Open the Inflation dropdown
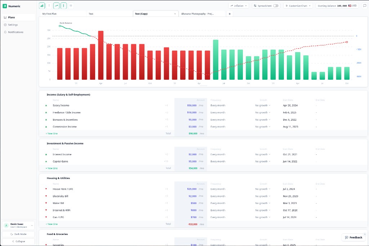 click(239, 6)
